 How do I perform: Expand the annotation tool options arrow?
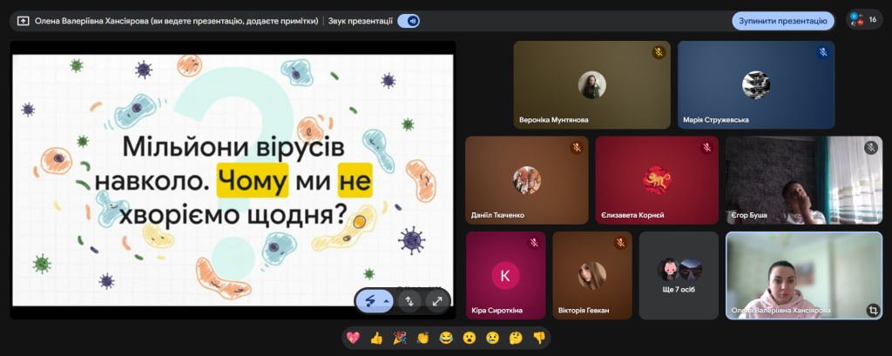point(386,301)
